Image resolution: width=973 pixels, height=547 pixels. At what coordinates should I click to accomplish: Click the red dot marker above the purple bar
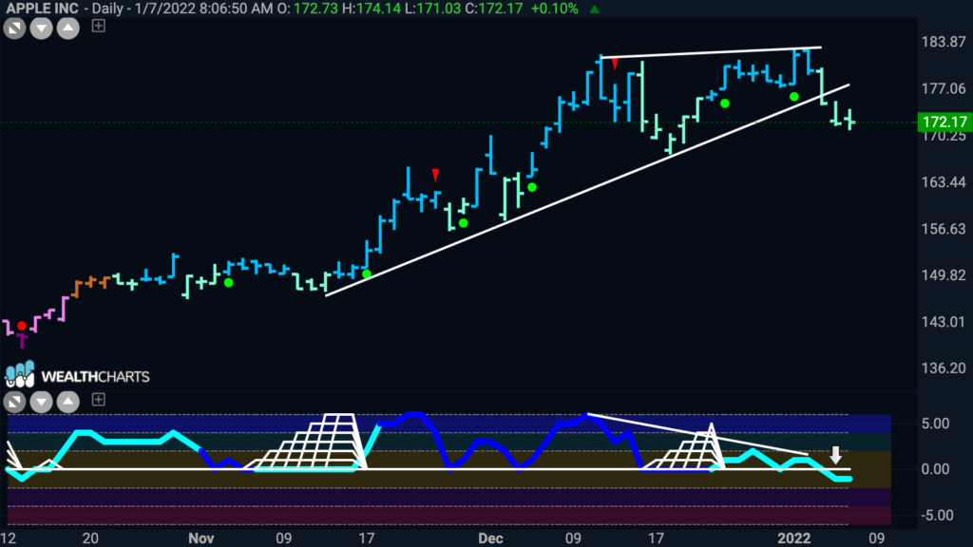click(x=23, y=326)
